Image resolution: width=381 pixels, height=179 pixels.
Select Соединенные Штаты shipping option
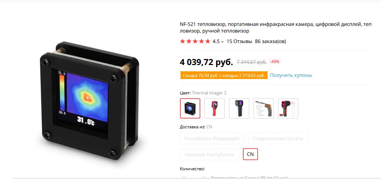[278, 138]
